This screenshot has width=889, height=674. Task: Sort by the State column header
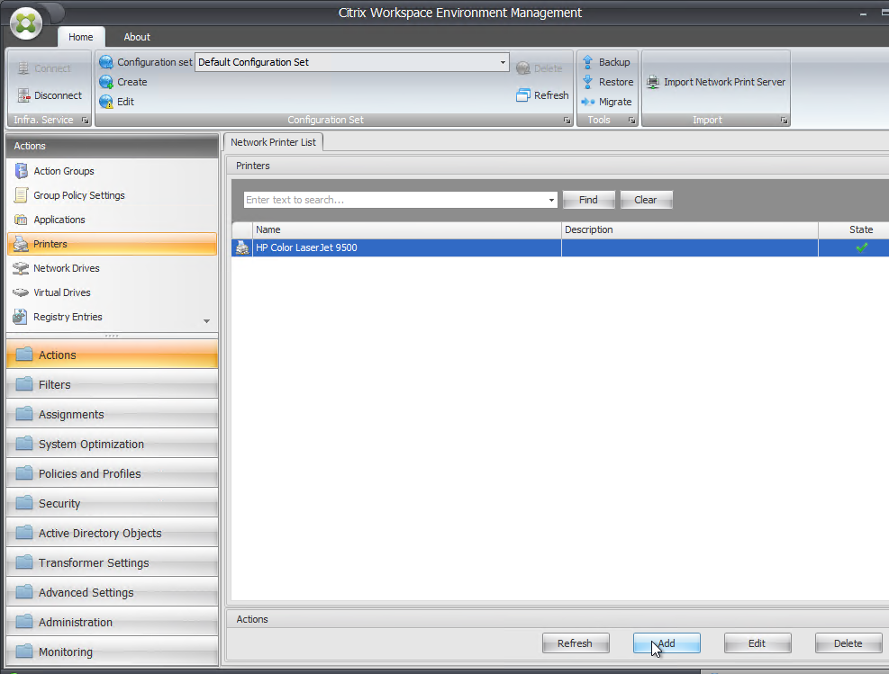[854, 229]
